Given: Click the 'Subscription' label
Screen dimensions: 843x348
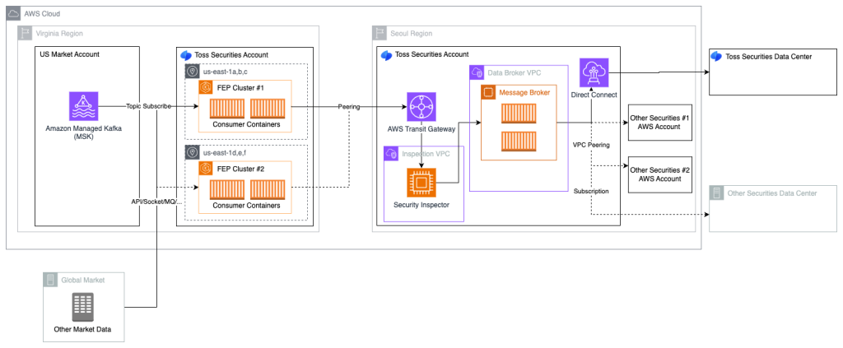Looking at the screenshot, I should coord(591,191).
